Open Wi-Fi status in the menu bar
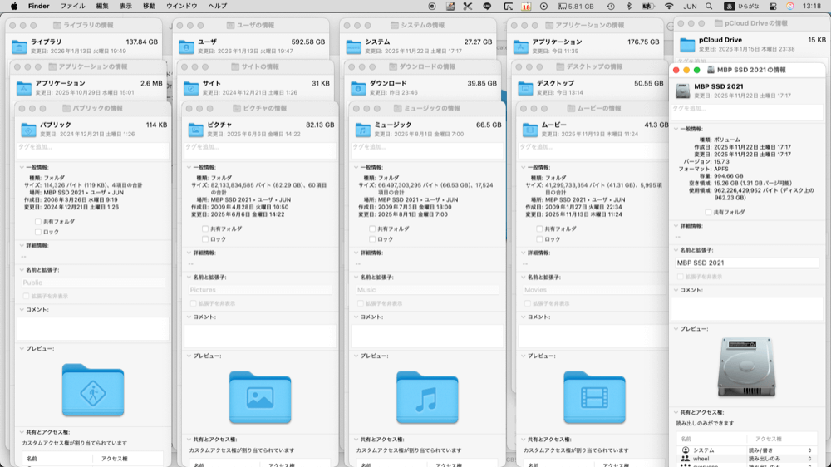 tap(669, 6)
